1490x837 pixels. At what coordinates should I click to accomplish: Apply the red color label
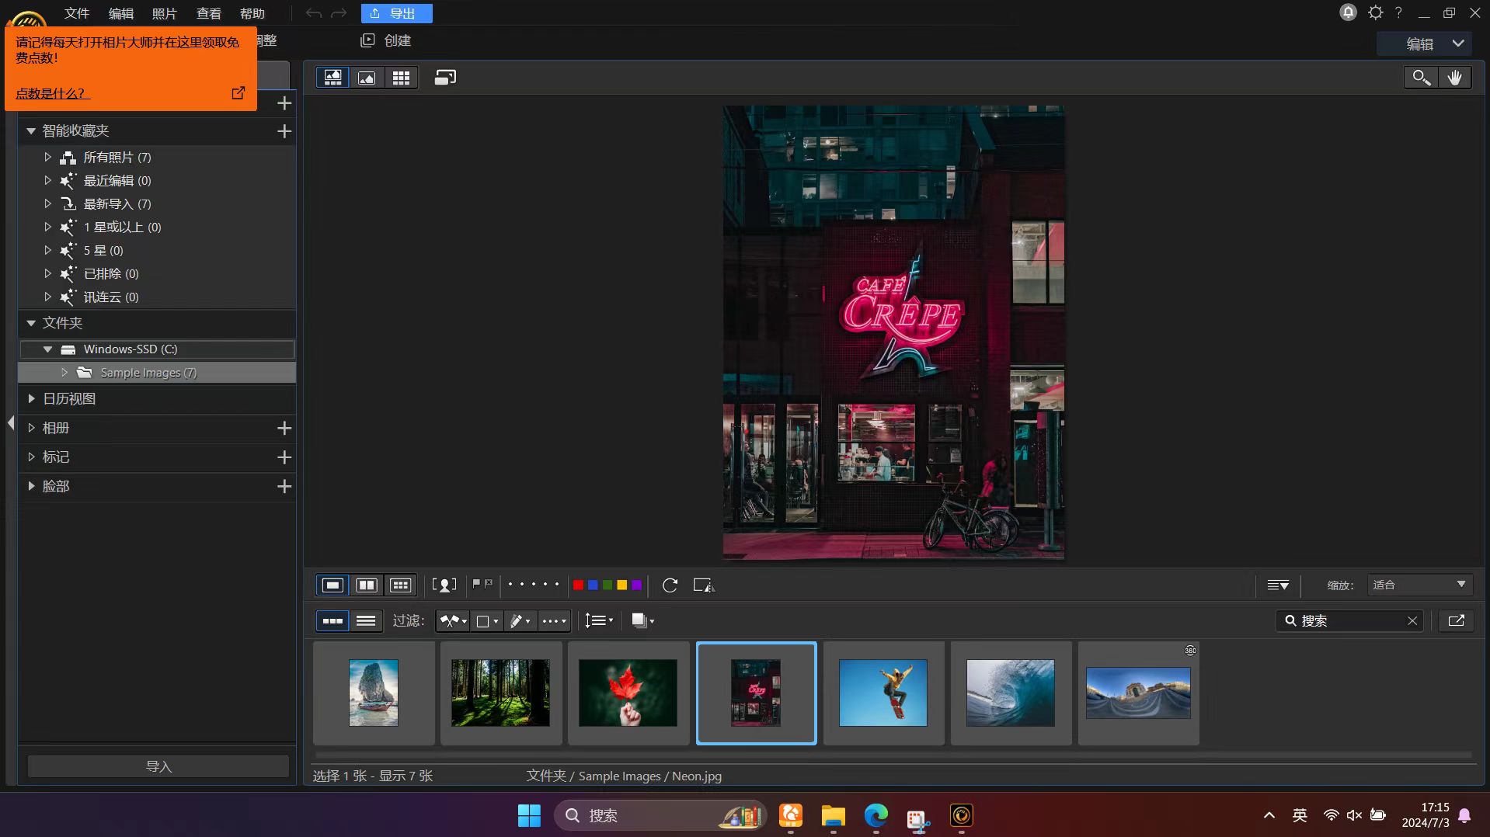tap(578, 585)
